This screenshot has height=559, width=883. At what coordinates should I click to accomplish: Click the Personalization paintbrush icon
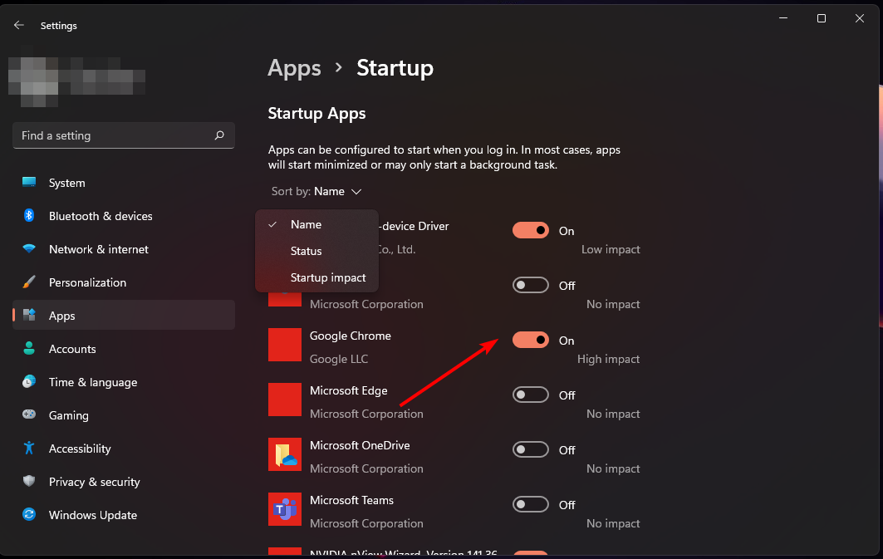(x=29, y=282)
